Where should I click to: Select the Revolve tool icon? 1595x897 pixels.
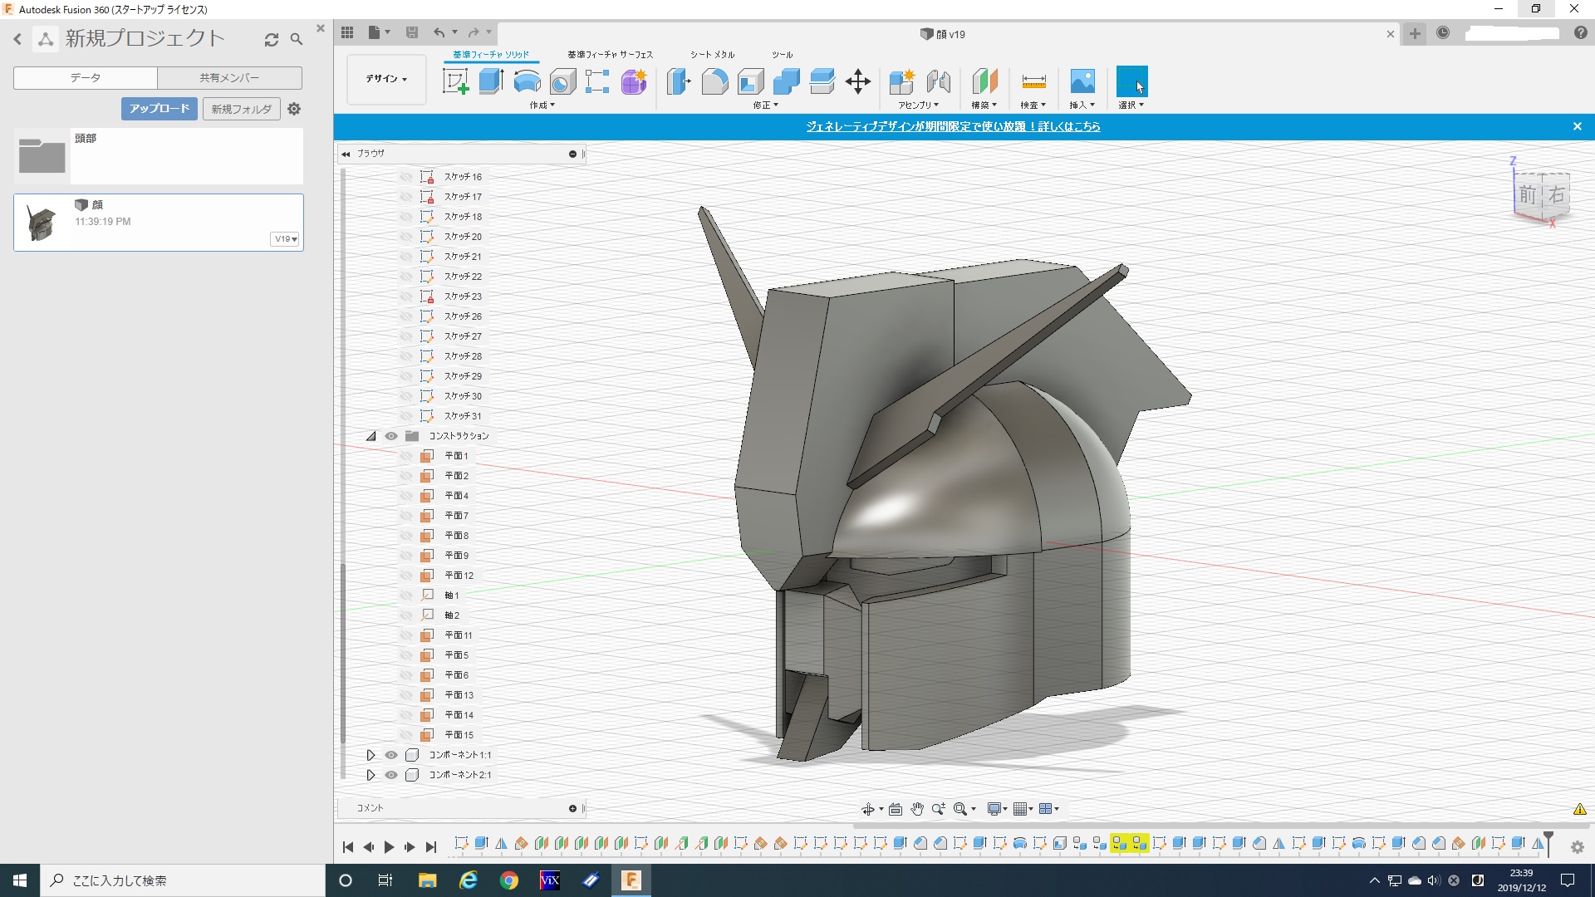527,81
